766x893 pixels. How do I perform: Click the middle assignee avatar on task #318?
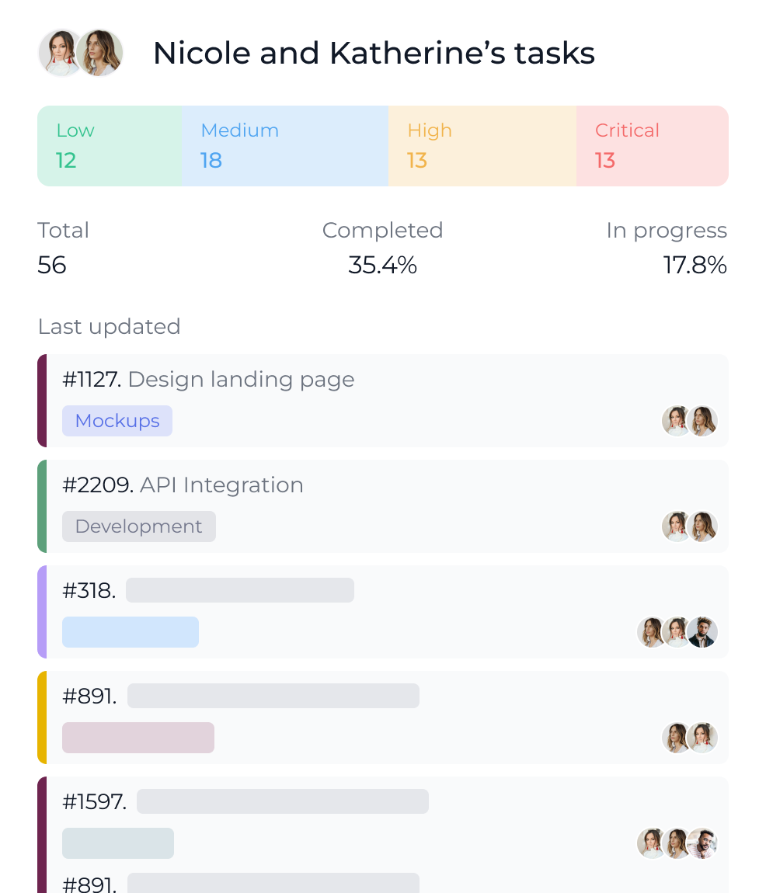point(677,631)
